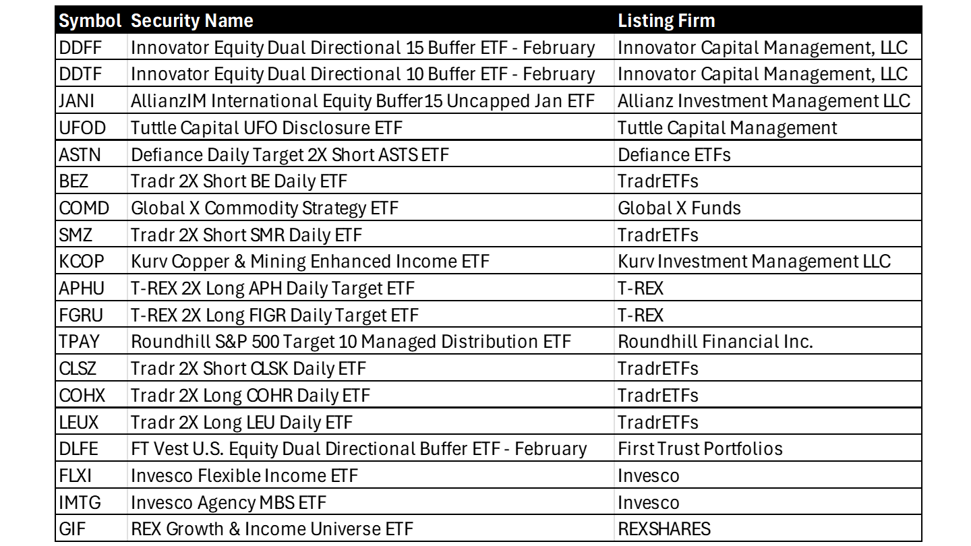Viewport: 971px width, 546px height.
Task: Click the COMD symbol cell
Action: coord(84,208)
